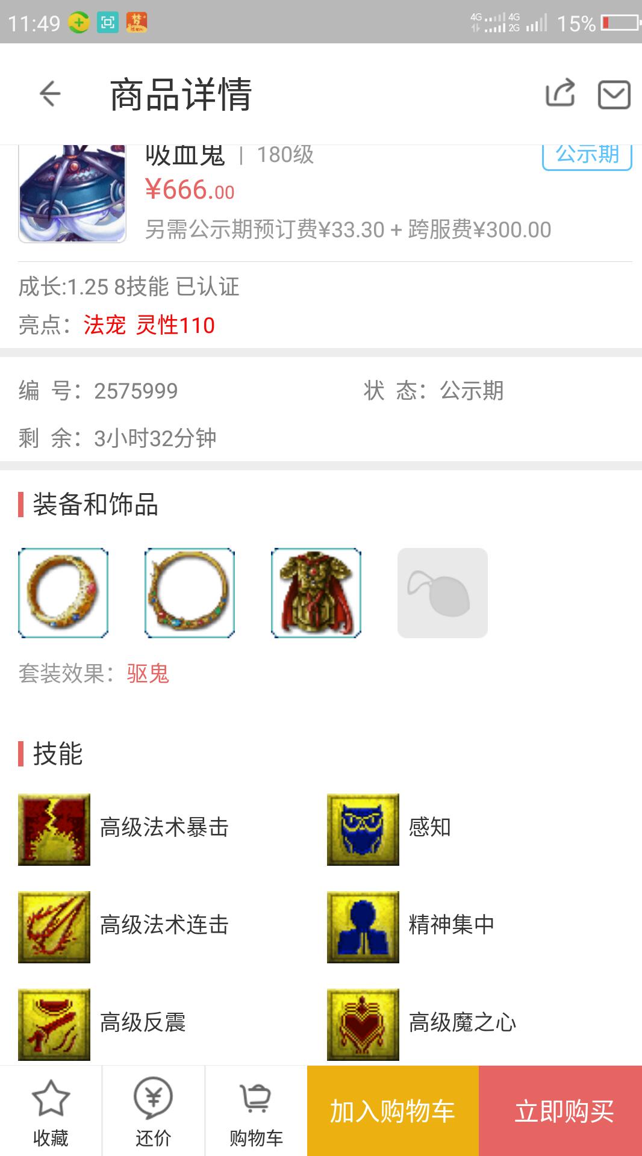
Task: Tap the 高级魔之心 heart skill icon
Action: click(363, 1024)
